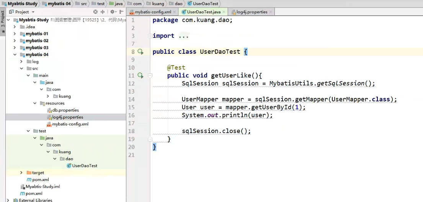This screenshot has height=202, width=423.
Task: Click UserMapper.class on line 14
Action: pos(361,99)
